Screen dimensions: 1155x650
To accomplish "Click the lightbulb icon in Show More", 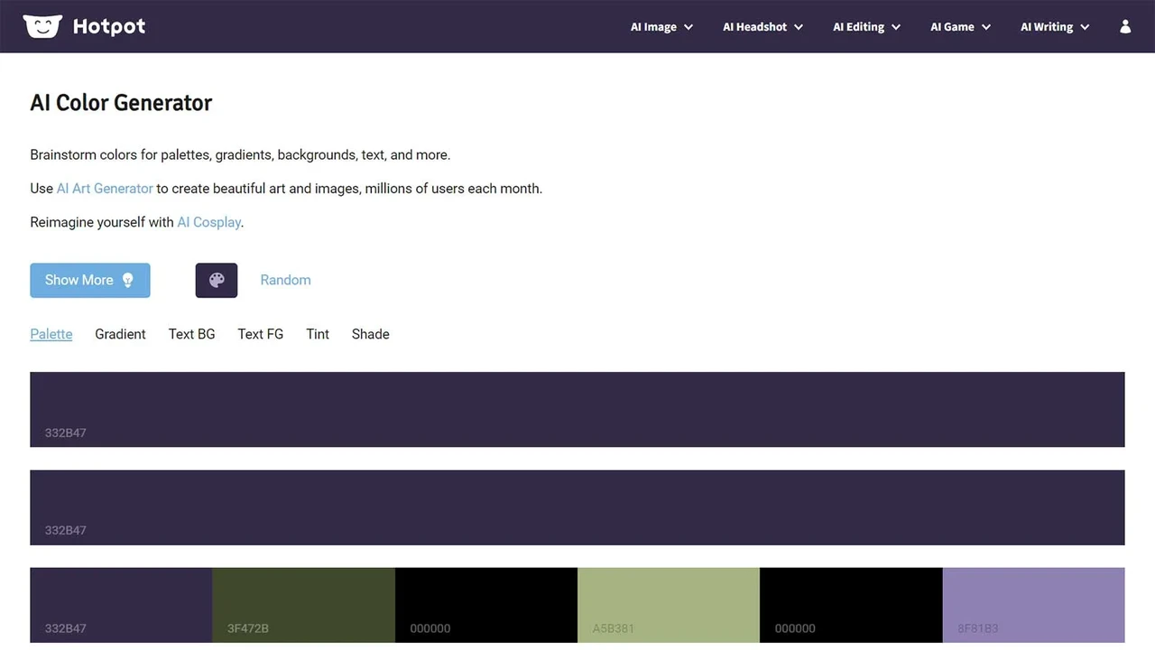I will 128,280.
